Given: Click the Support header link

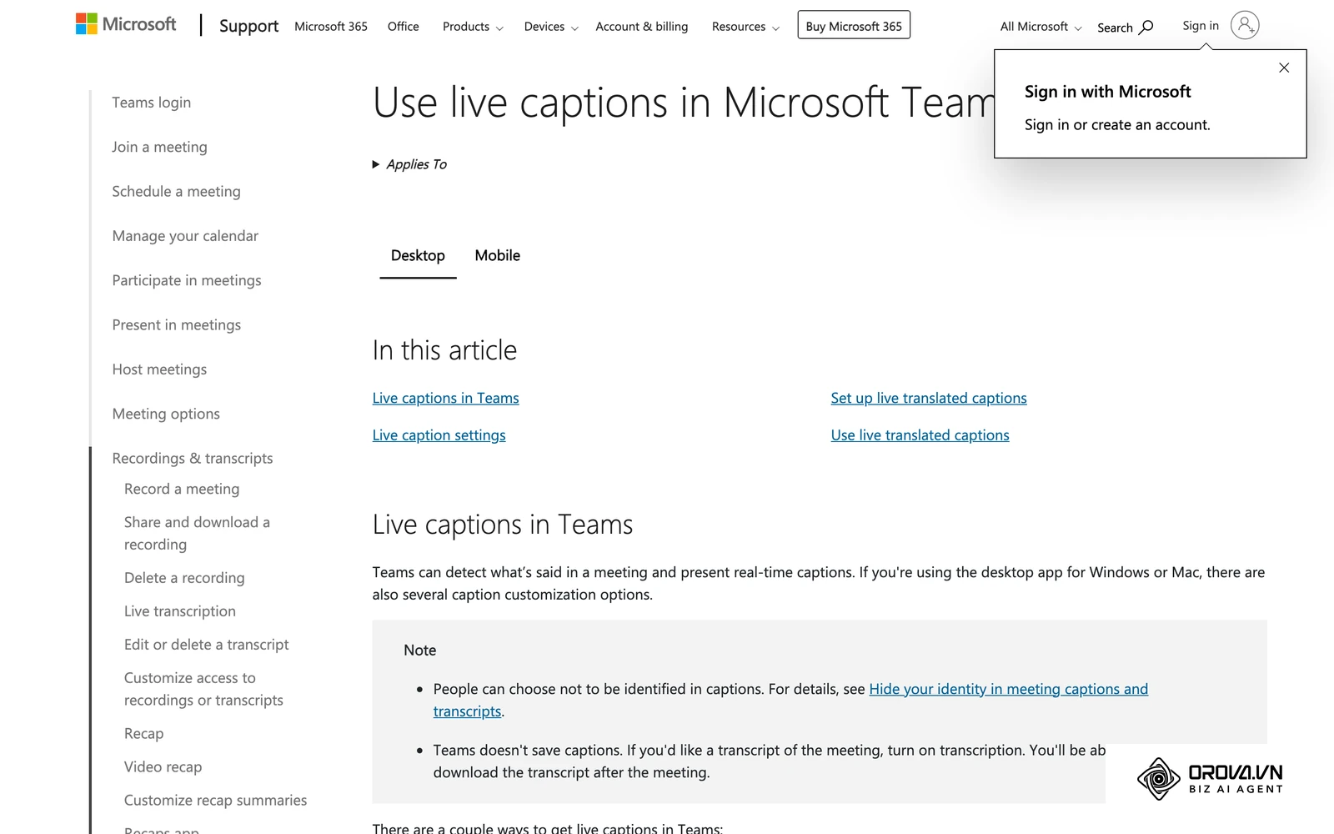Looking at the screenshot, I should click(x=248, y=26).
